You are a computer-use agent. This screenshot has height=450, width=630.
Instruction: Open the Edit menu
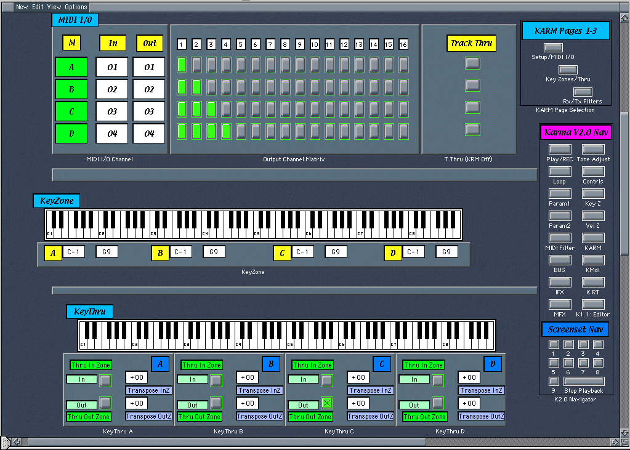coord(38,7)
